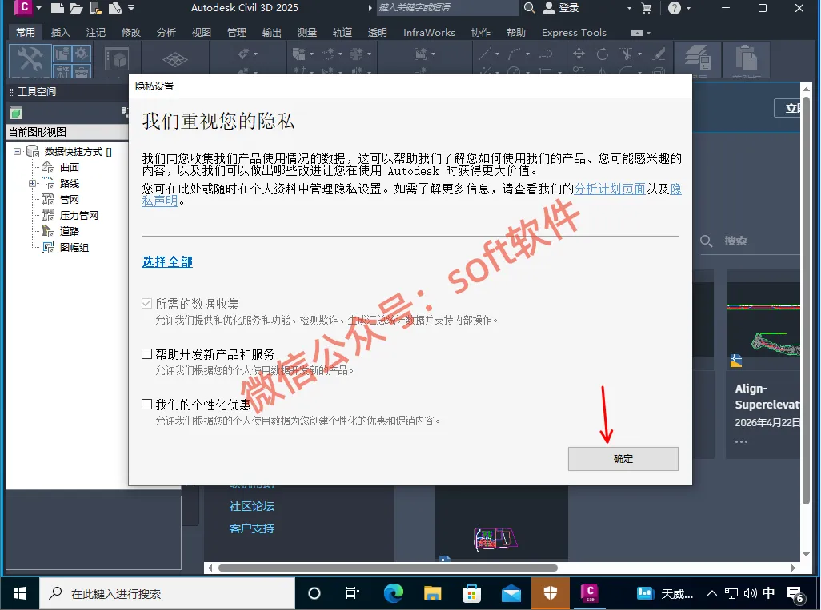Open the Mail app from taskbar
This screenshot has height=610, width=821.
point(511,593)
